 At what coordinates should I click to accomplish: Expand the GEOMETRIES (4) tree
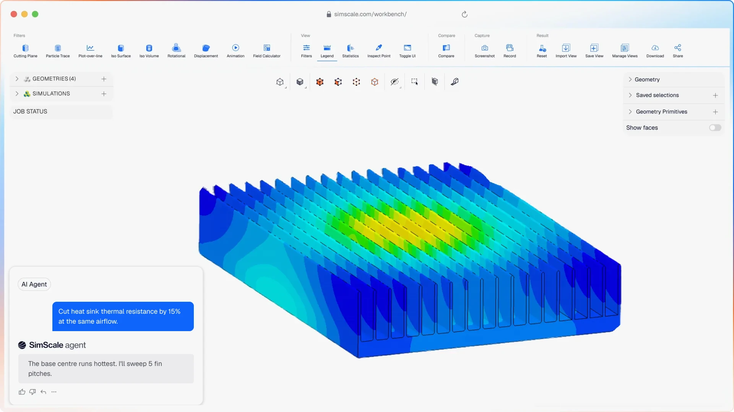[17, 79]
